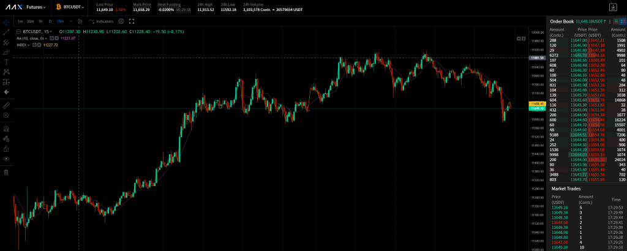This screenshot has width=627, height=251.
Task: Expand more timeframe options chevron
Action: 70,21
